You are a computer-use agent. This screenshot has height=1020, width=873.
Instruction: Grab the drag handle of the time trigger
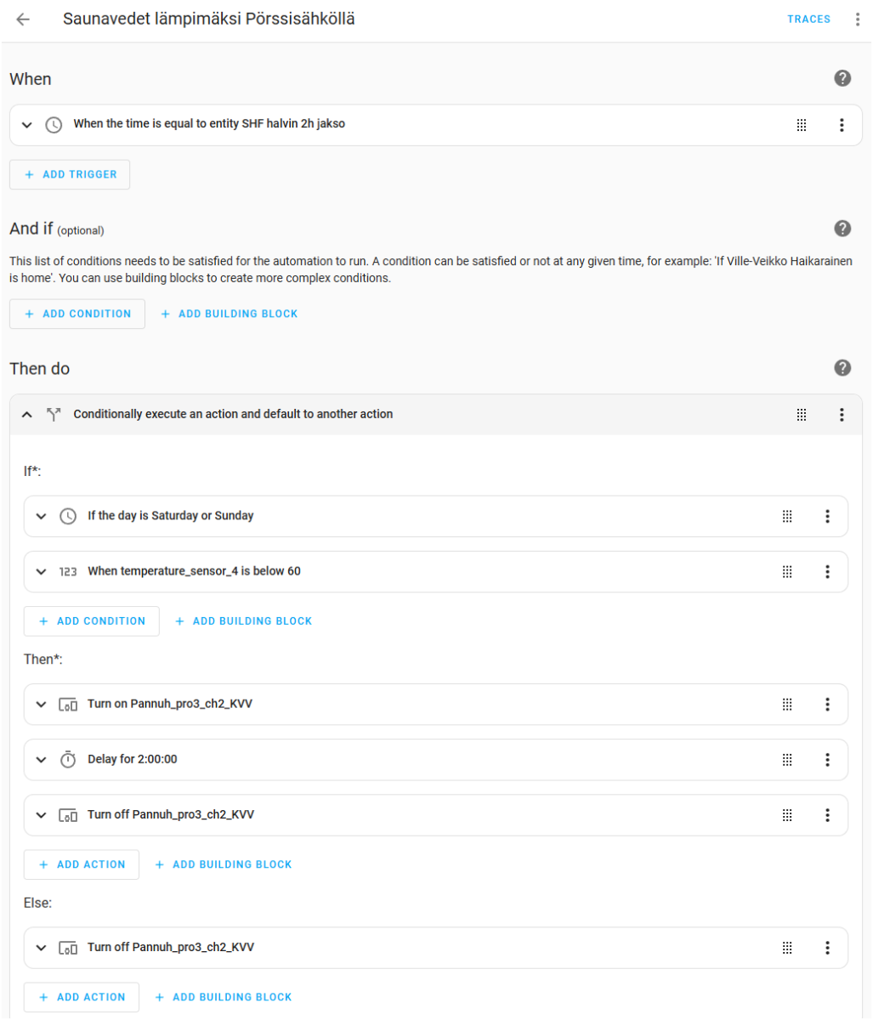pos(801,125)
